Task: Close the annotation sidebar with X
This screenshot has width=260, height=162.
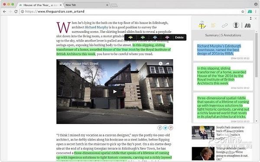Action: point(256,18)
